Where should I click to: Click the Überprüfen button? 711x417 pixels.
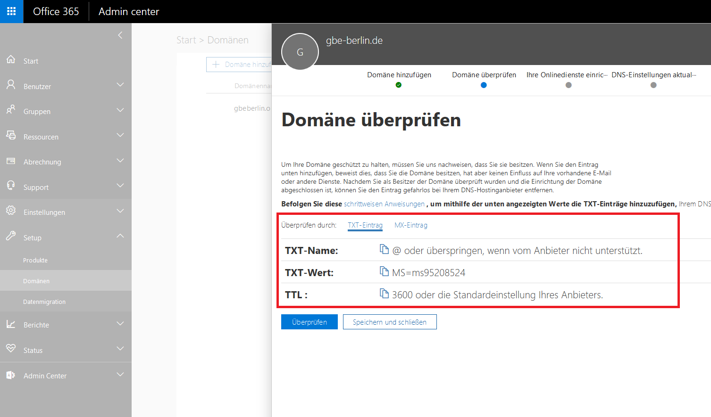[x=309, y=322]
